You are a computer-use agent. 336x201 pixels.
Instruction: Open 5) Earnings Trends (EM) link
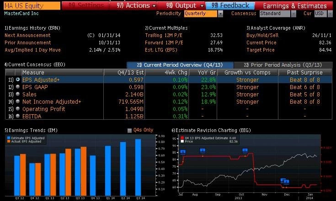31,130
